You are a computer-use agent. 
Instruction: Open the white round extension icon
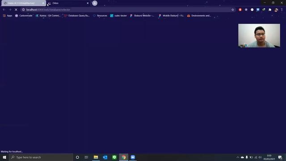click(252, 10)
